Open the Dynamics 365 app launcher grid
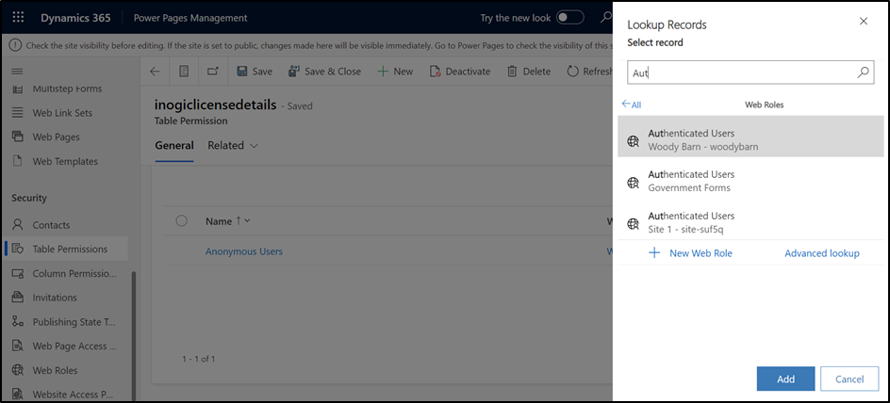The width and height of the screenshot is (890, 403). pyautogui.click(x=18, y=18)
